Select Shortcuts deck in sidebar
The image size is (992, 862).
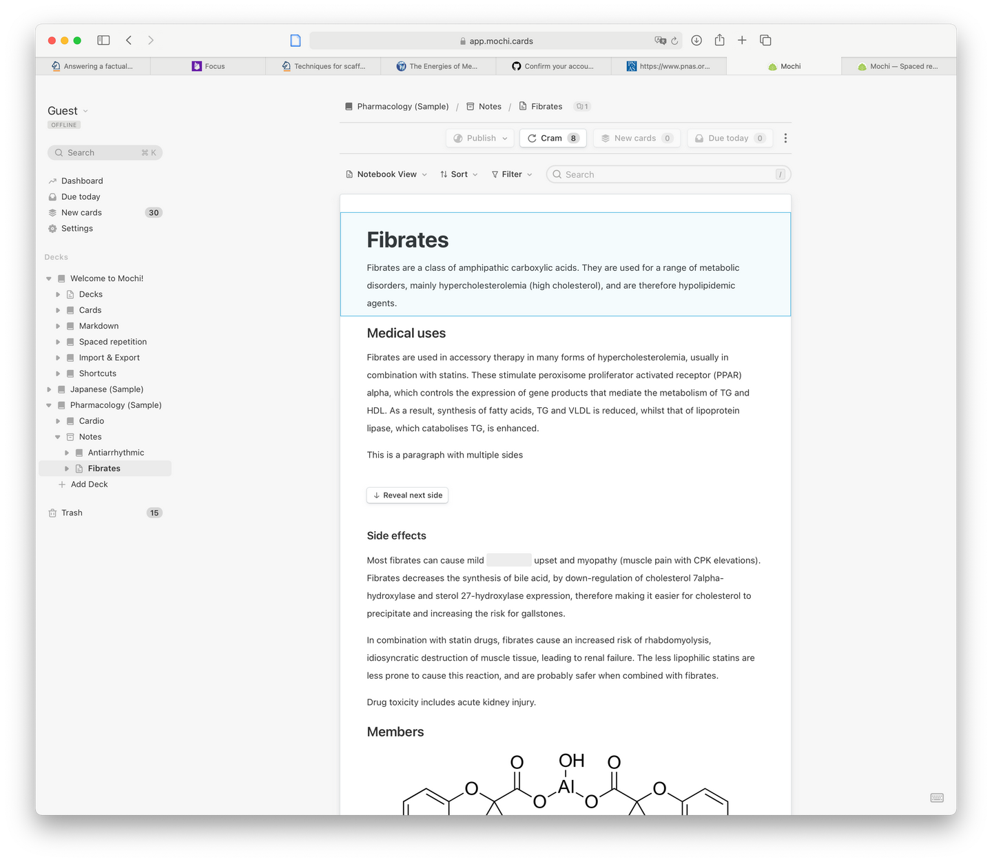coord(97,374)
